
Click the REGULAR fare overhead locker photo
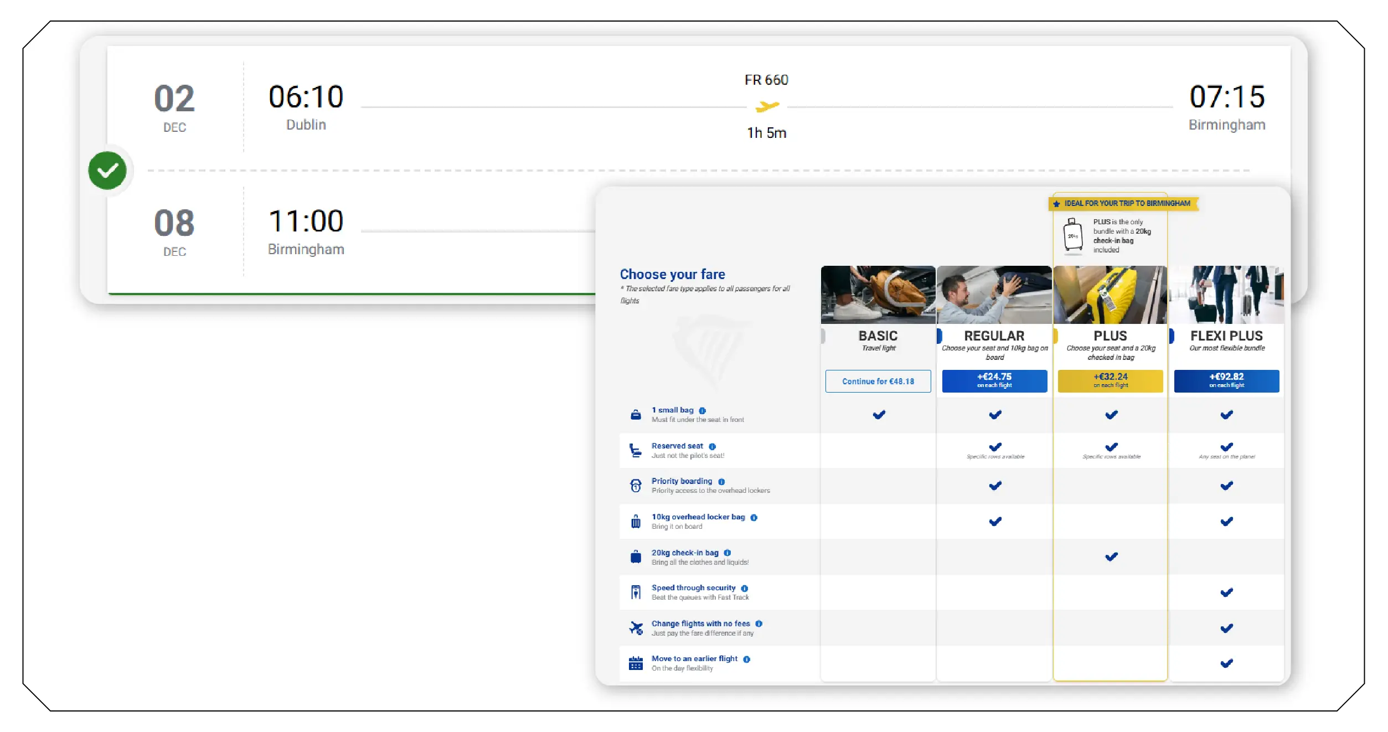pos(994,295)
